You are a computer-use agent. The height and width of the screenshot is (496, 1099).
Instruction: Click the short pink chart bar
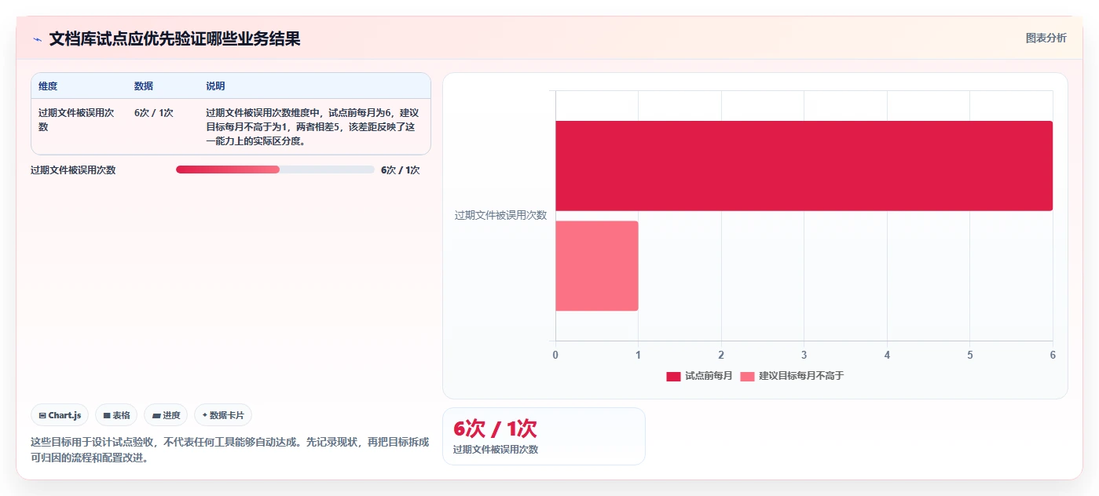(x=597, y=266)
